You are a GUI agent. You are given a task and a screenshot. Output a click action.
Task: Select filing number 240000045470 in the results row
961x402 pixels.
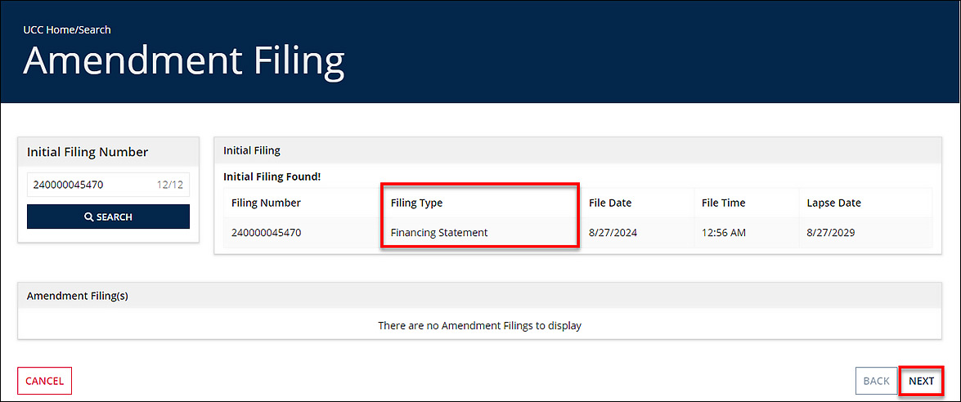pos(266,233)
